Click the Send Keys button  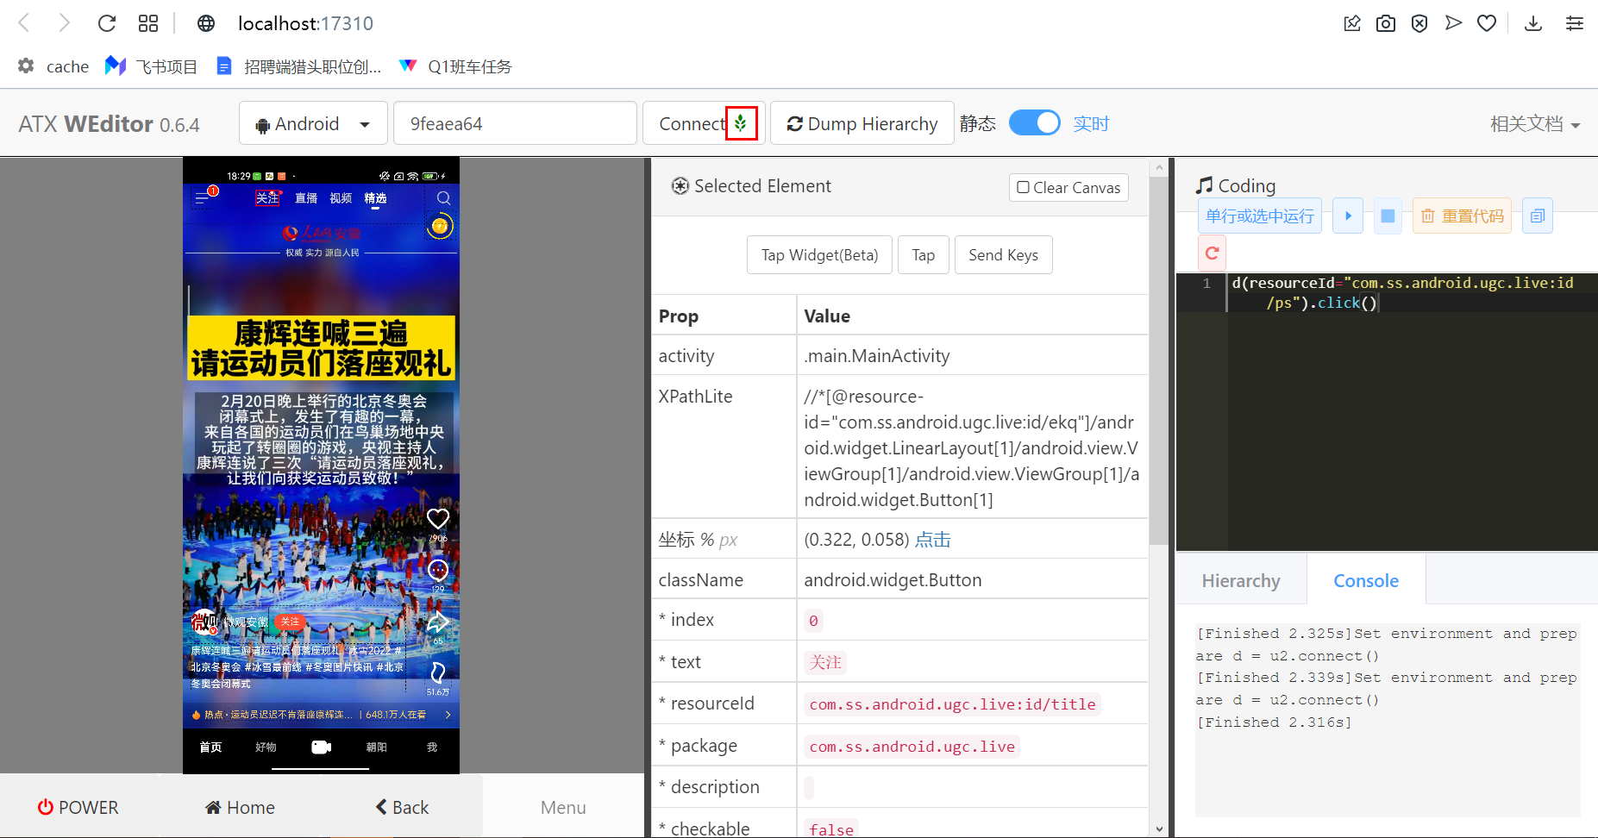click(x=1003, y=255)
